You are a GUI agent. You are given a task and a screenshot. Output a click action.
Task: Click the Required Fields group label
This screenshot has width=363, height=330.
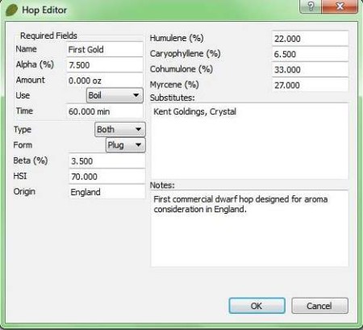[48, 36]
